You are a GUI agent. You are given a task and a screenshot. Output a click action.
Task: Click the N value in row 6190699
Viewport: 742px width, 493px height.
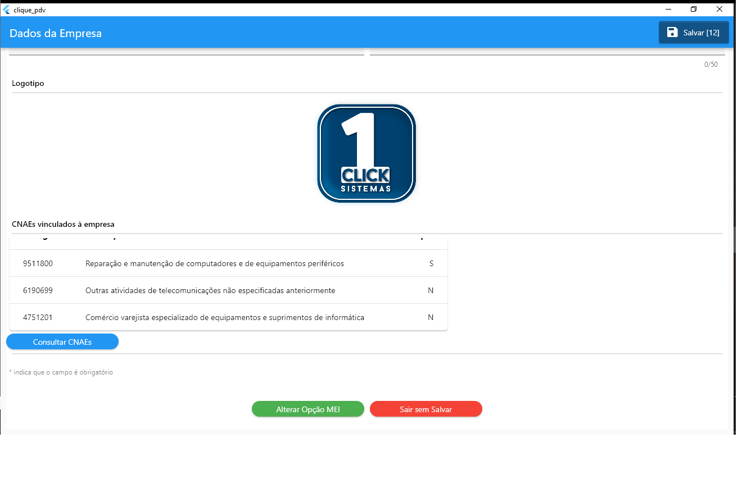point(431,290)
